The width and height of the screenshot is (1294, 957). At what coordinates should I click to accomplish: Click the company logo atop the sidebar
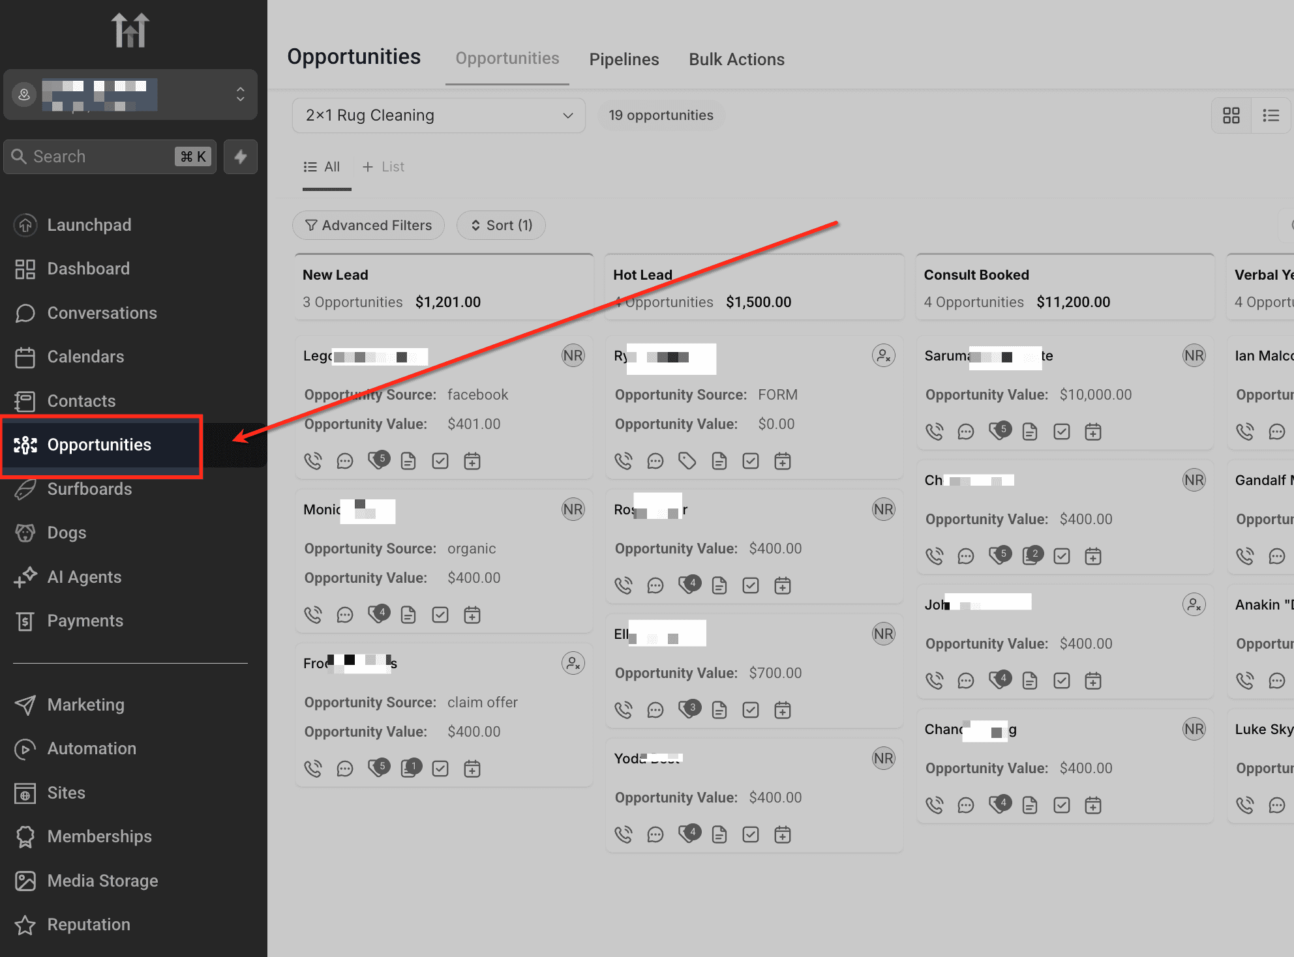coord(130,30)
